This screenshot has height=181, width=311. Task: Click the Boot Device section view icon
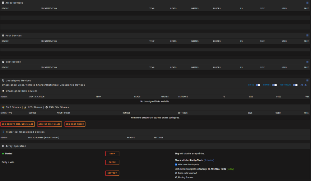(x=307, y=62)
